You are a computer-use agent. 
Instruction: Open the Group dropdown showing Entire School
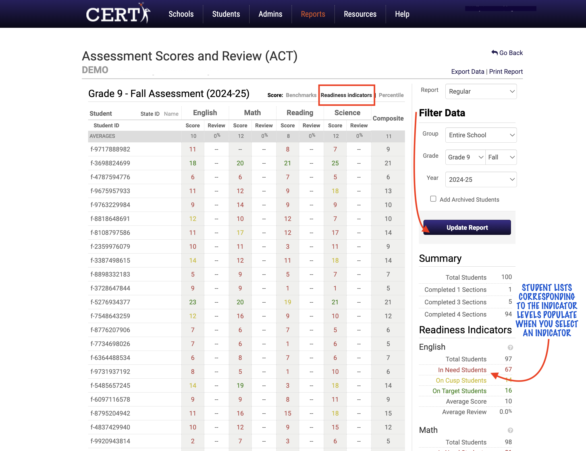click(481, 135)
